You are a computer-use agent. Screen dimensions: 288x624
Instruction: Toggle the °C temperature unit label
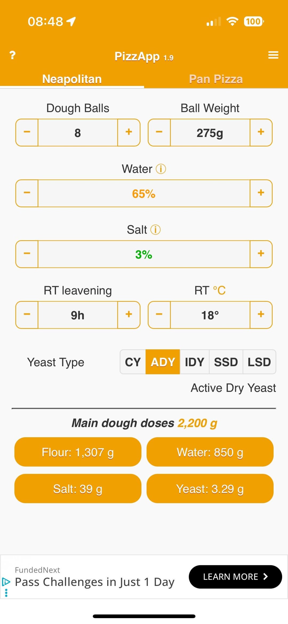click(219, 290)
